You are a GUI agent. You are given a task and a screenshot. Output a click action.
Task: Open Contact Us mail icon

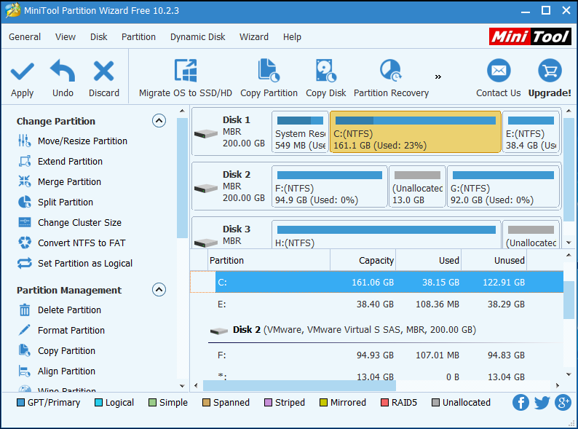pyautogui.click(x=499, y=71)
